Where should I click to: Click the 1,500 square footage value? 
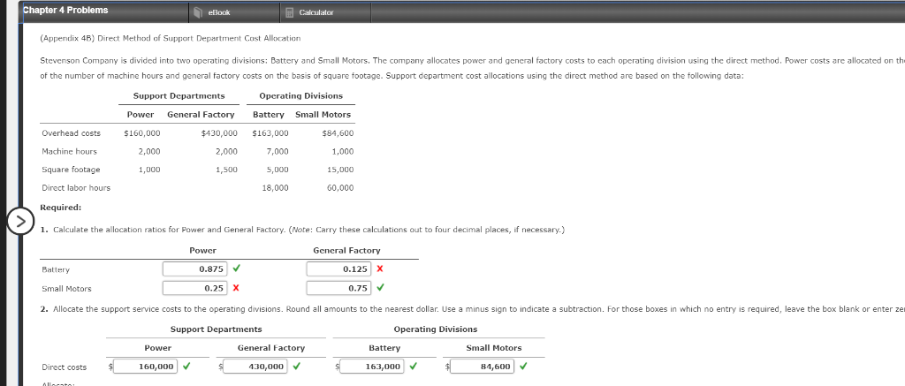click(226, 170)
